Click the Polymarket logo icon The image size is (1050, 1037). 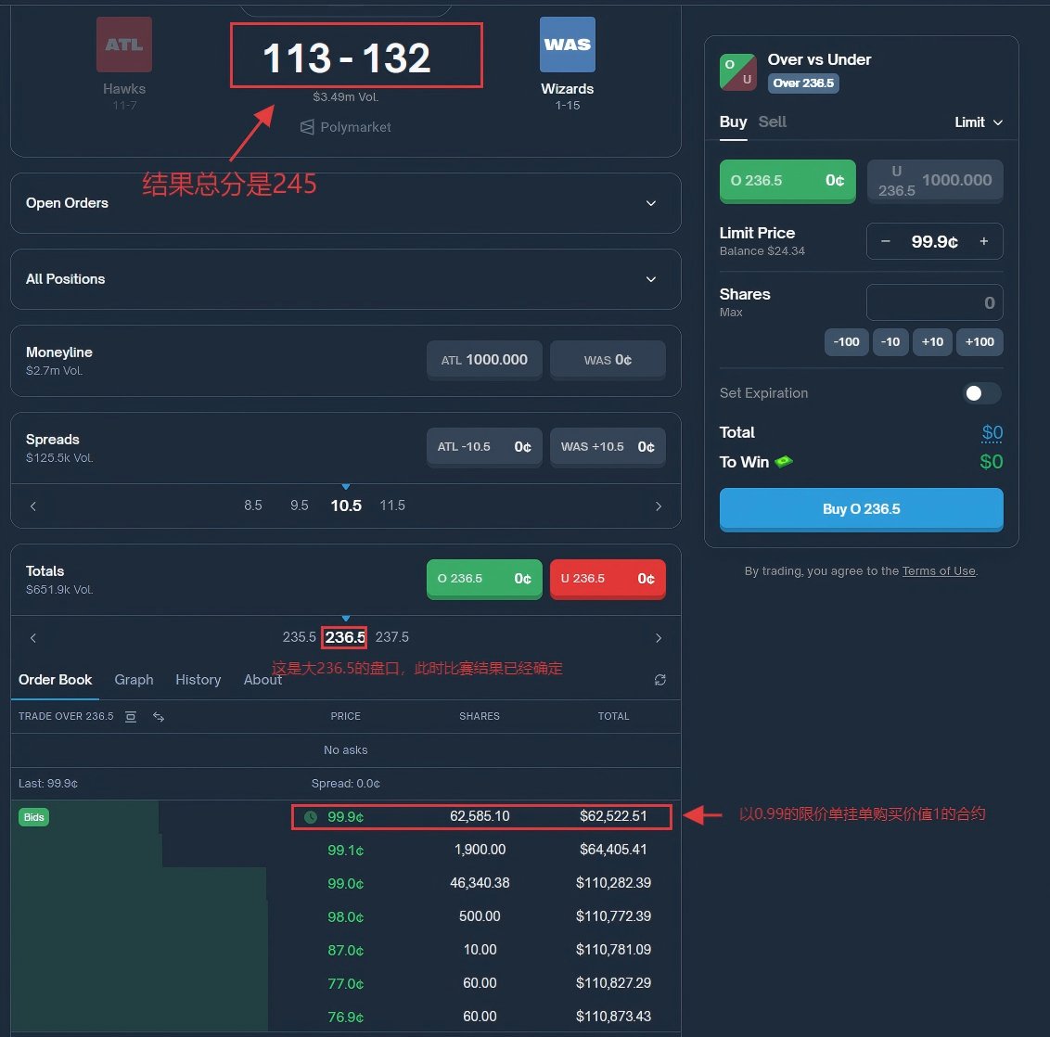point(307,127)
